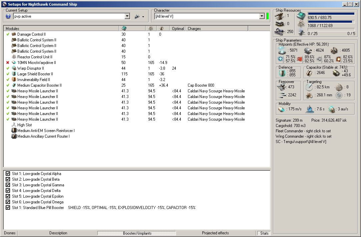Sort by the powergrid icon column header

pos(151,28)
